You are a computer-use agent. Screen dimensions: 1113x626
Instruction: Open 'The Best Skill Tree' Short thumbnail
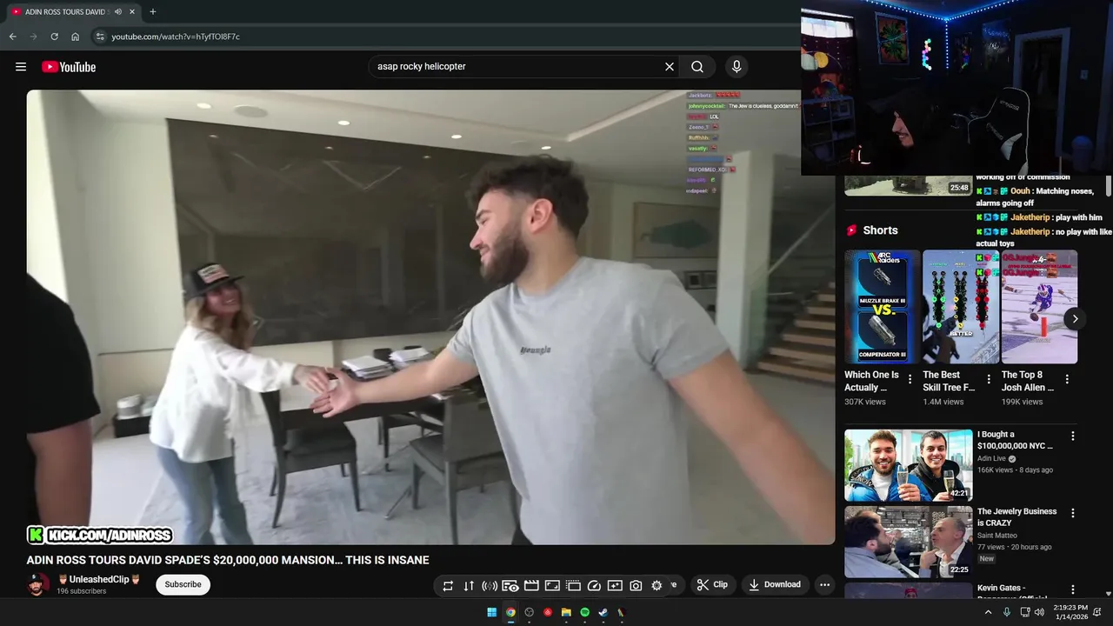pos(961,307)
